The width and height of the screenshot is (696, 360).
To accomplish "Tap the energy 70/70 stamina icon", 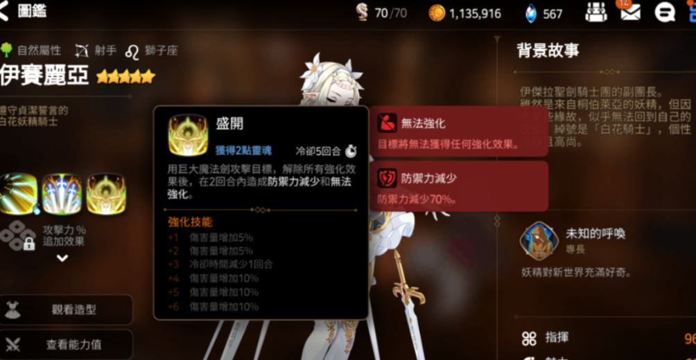I will tap(363, 13).
